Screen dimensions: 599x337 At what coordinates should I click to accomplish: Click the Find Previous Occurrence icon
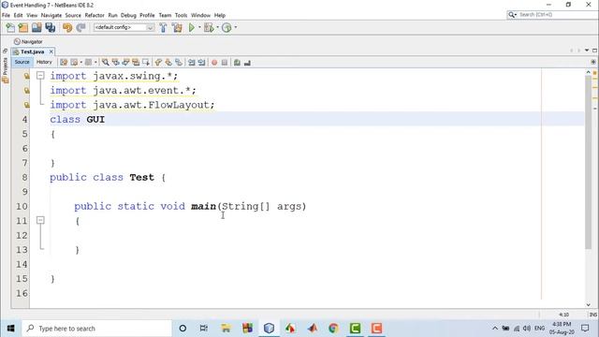115,63
